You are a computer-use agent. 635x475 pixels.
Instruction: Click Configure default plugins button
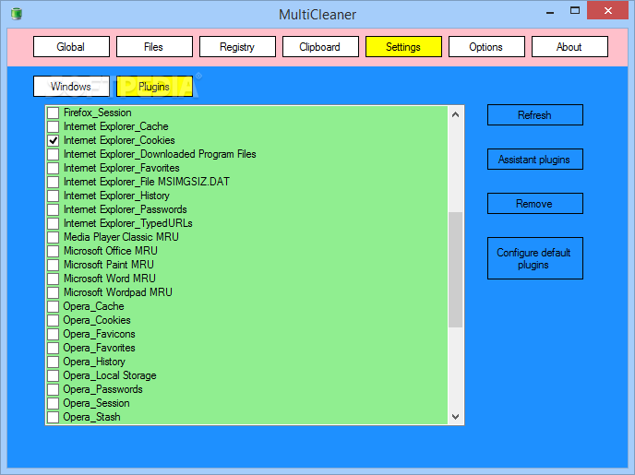[535, 258]
